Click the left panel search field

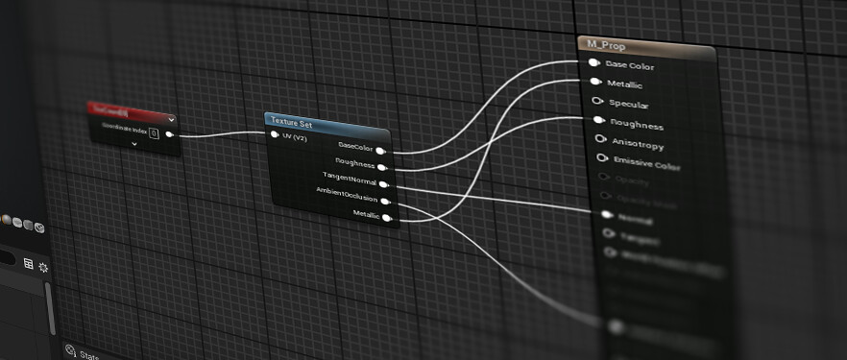[7, 257]
